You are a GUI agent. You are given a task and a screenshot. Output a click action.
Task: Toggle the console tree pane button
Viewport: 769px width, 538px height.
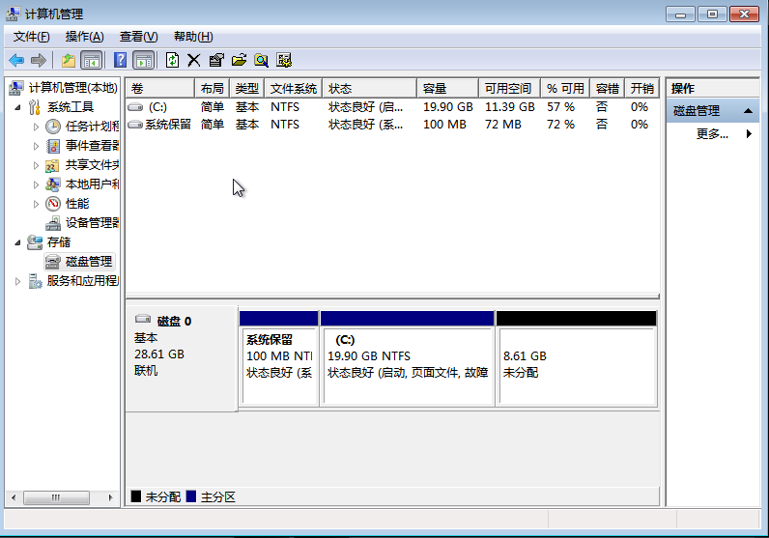coord(92,60)
